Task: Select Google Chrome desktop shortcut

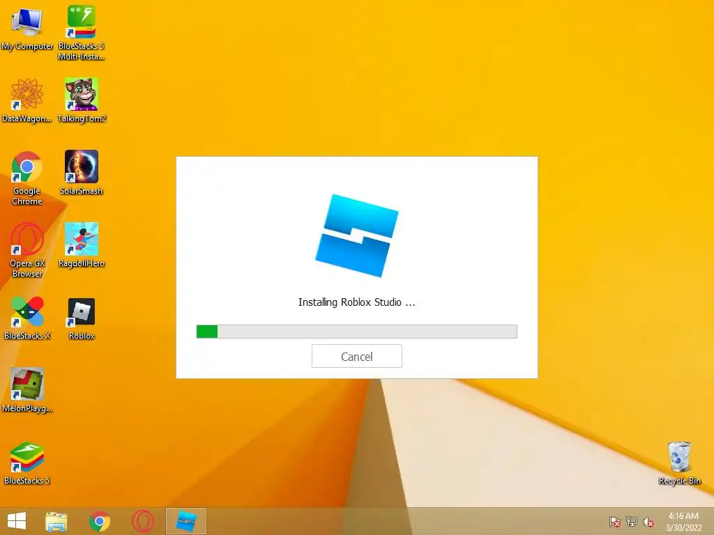Action: click(27, 178)
